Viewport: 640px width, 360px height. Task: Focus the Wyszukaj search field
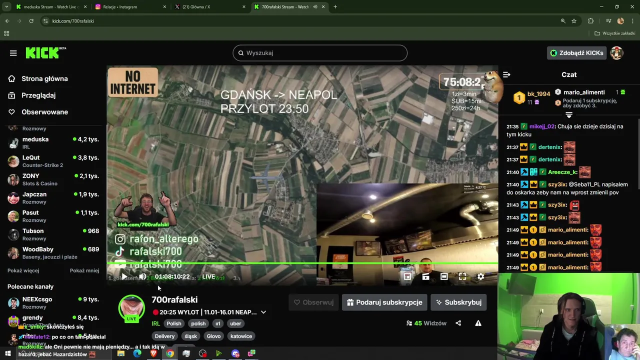point(320,53)
